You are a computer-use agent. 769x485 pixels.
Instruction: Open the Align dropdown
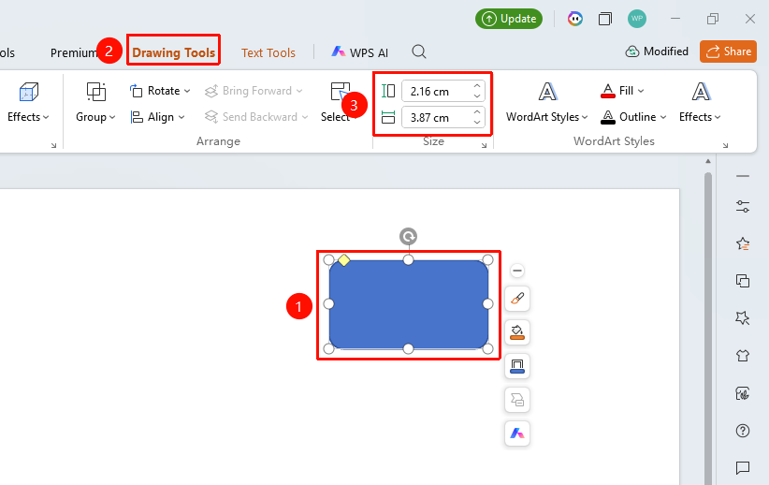[x=167, y=117]
